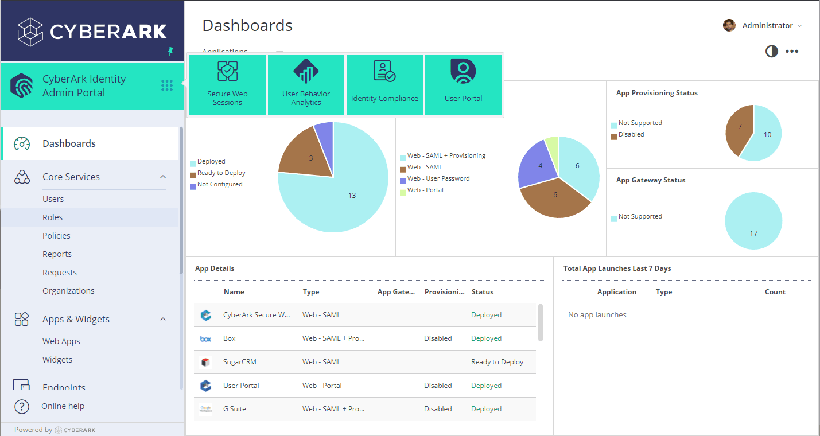Viewport: 820px width, 436px height.
Task: Open User Behavior Analytics
Action: point(306,85)
